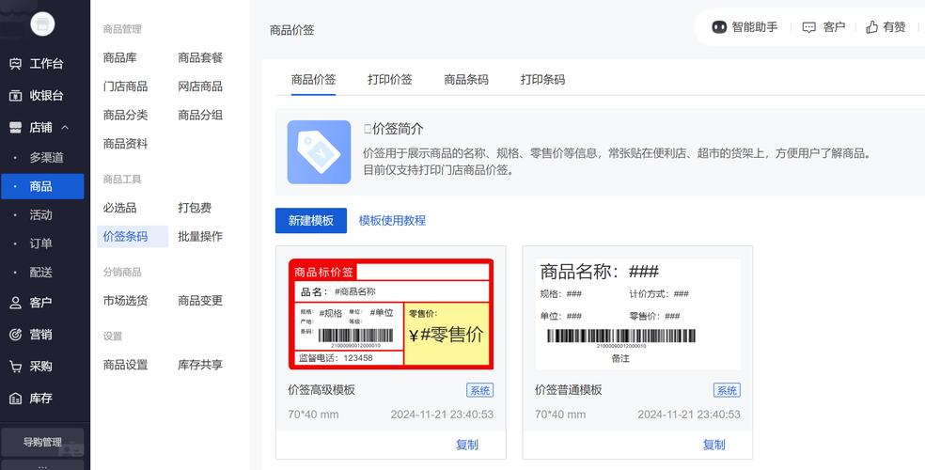The height and width of the screenshot is (470, 925).
Task: Select the 价签普通模板 preview thumbnail
Action: point(637,313)
